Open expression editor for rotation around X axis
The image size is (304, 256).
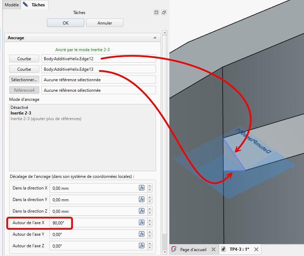[x=142, y=222]
